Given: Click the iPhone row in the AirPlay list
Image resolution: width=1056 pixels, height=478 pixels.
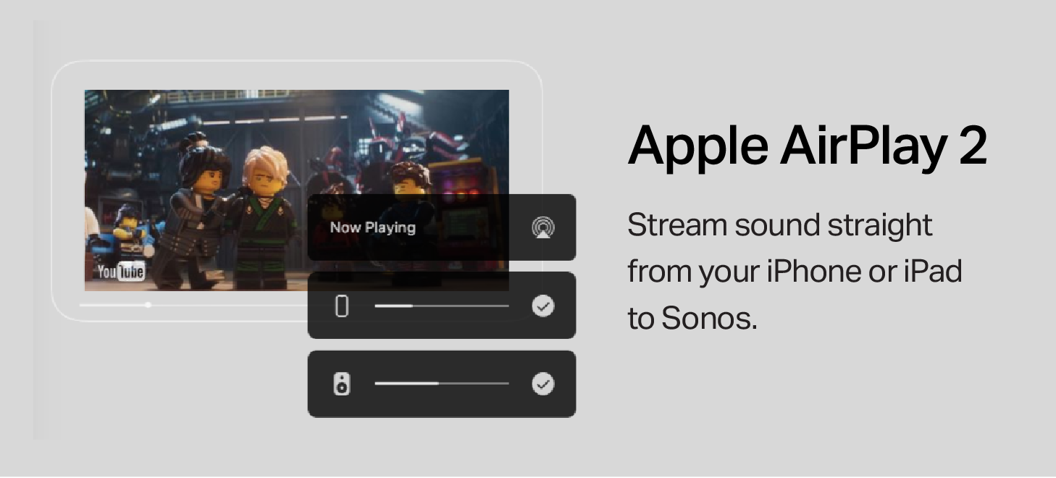Looking at the screenshot, I should pos(442,306).
